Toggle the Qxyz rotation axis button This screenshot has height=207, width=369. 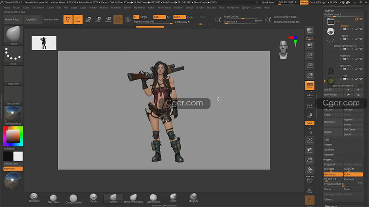[310, 123]
